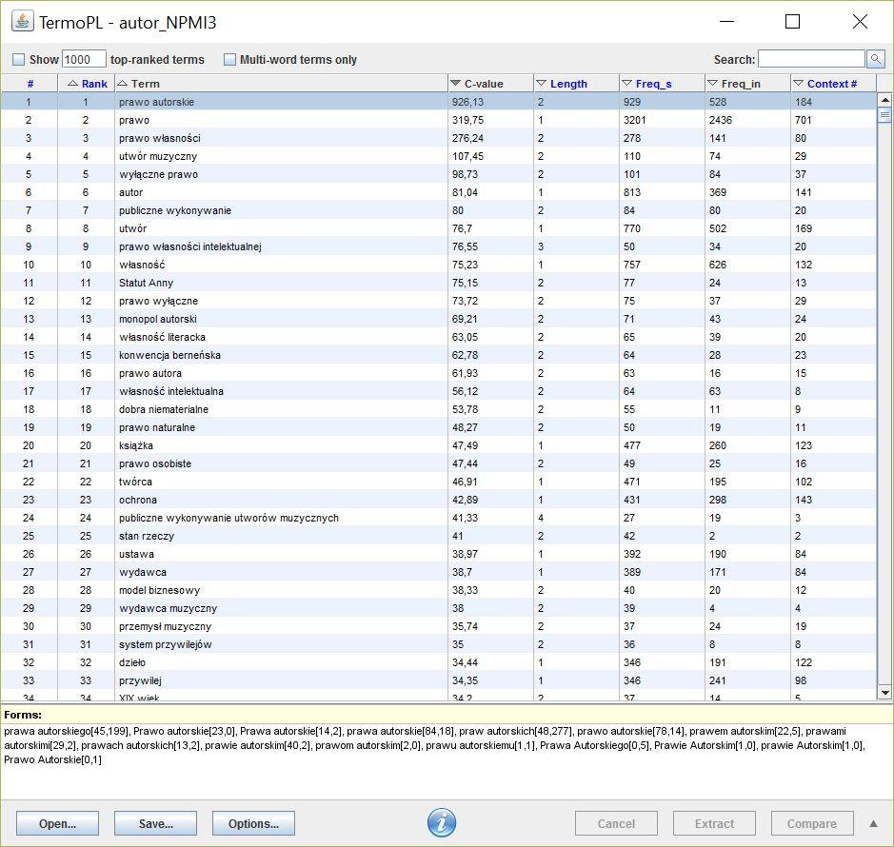Sort by the Context # column header
This screenshot has width=894, height=847.
click(834, 83)
